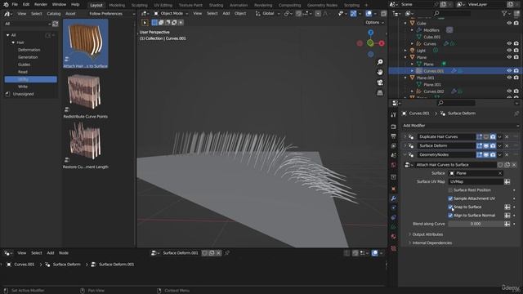Viewport: 523px width, 294px height.
Task: Uncheck Align to Surface Normal
Action: click(x=450, y=216)
